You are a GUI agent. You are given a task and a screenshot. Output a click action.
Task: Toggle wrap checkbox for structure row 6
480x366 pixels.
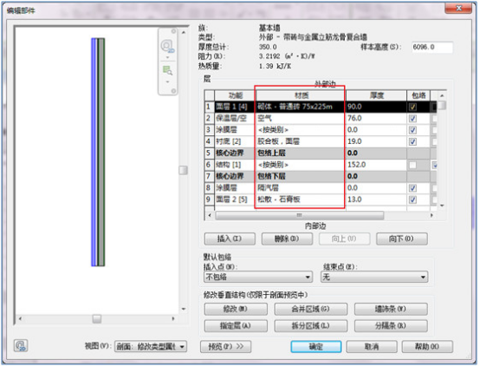click(x=412, y=165)
